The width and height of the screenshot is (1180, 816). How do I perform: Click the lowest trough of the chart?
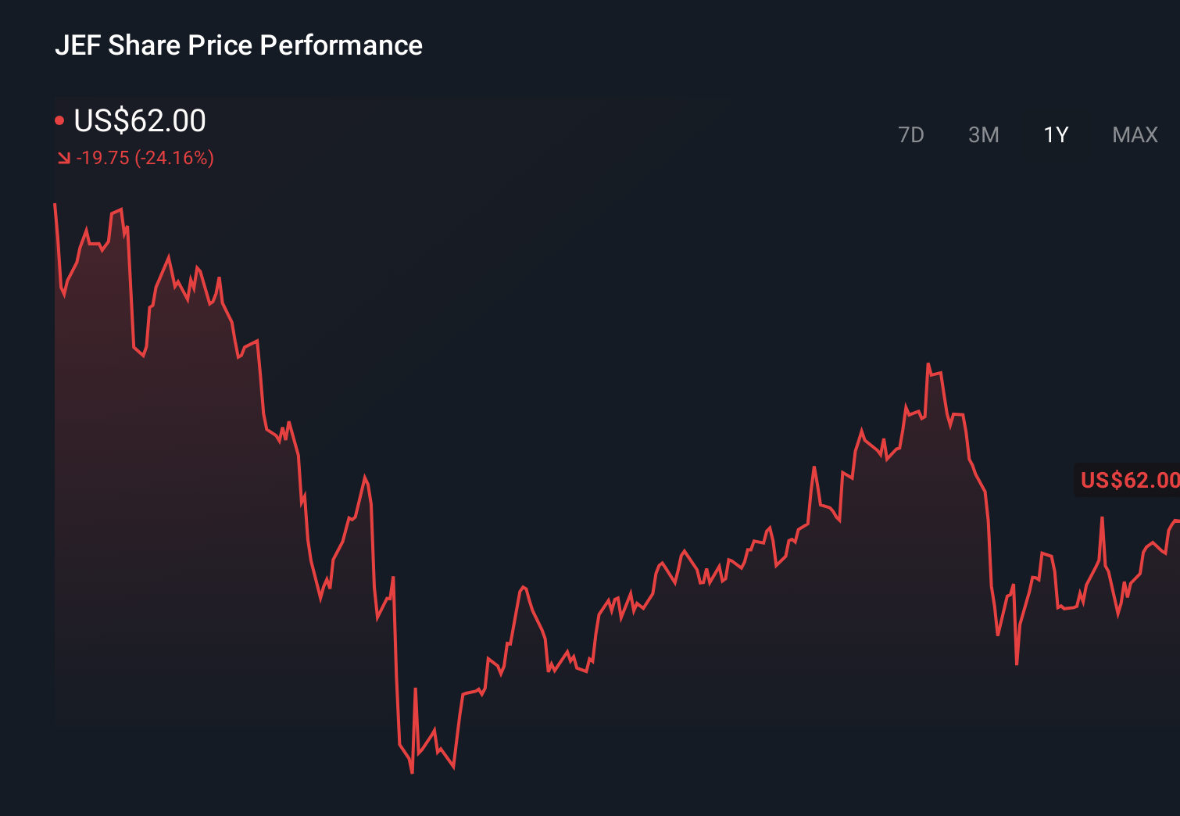(x=413, y=771)
